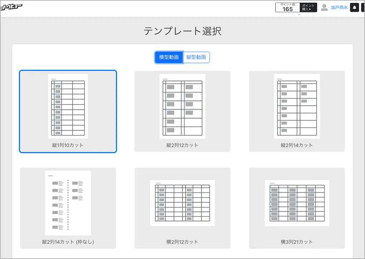Click the site logo in the header
This screenshot has width=365, height=259.
(x=11, y=7)
